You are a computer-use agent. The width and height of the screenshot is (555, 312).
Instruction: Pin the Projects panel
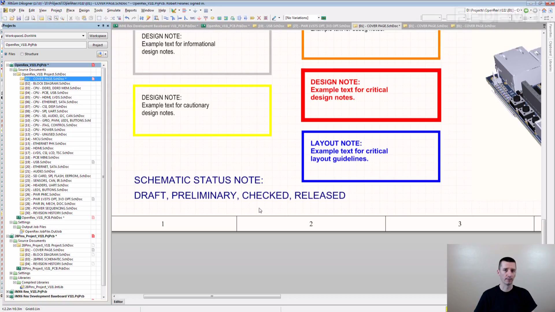tap(103, 26)
